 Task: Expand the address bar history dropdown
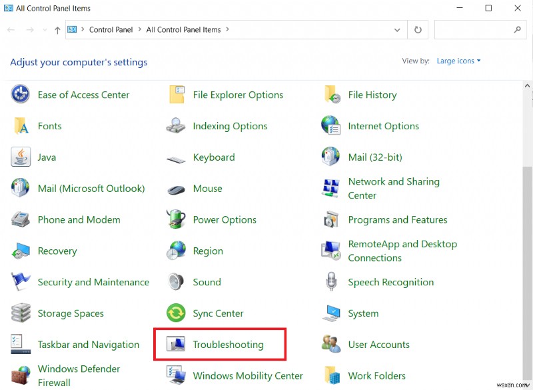click(397, 29)
